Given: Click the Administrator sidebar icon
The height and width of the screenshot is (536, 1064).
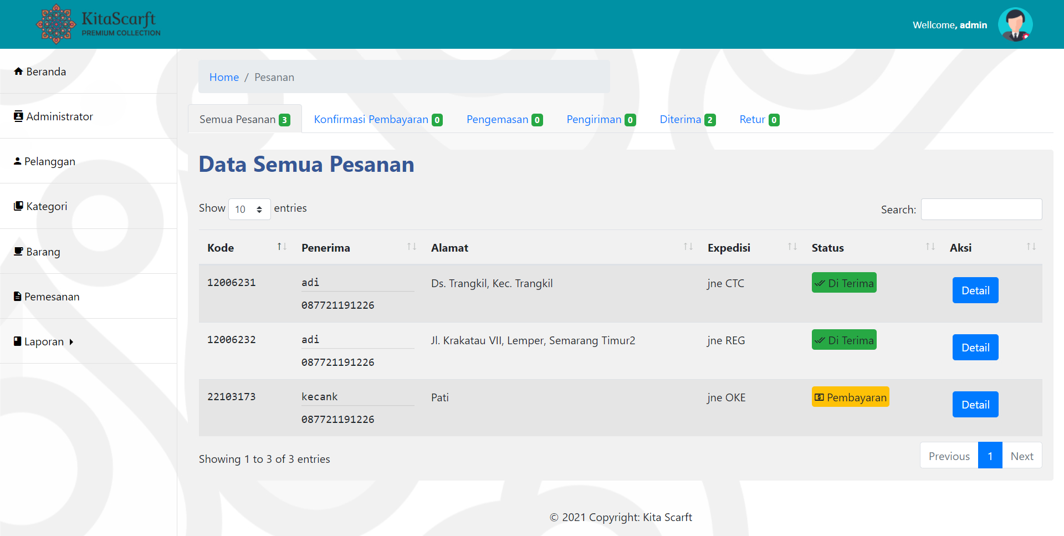Looking at the screenshot, I should coord(18,116).
